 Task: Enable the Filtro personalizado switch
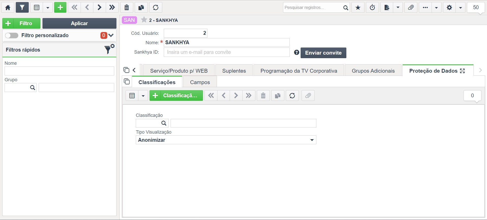tap(12, 35)
